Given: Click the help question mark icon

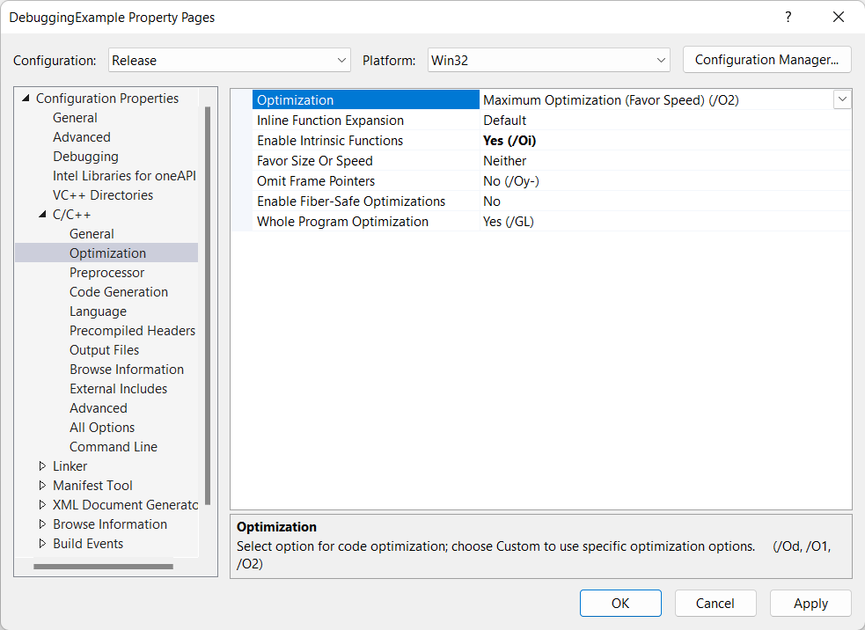Looking at the screenshot, I should point(788,18).
